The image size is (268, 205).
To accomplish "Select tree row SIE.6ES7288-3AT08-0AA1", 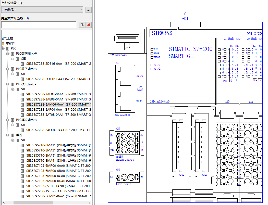I will click(59, 115).
